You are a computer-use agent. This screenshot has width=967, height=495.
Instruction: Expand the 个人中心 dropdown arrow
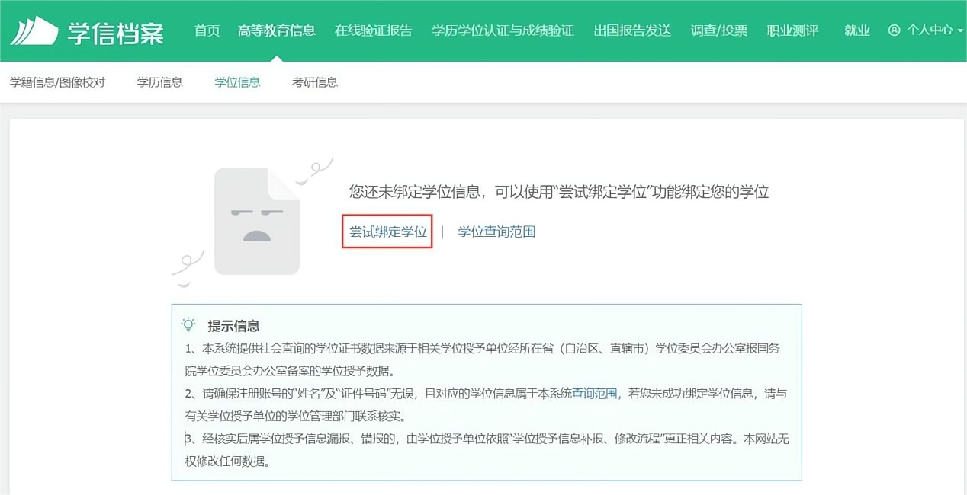point(960,31)
